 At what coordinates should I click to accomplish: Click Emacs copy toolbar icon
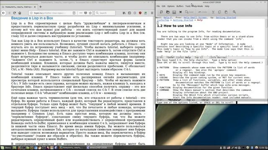click(219, 12)
